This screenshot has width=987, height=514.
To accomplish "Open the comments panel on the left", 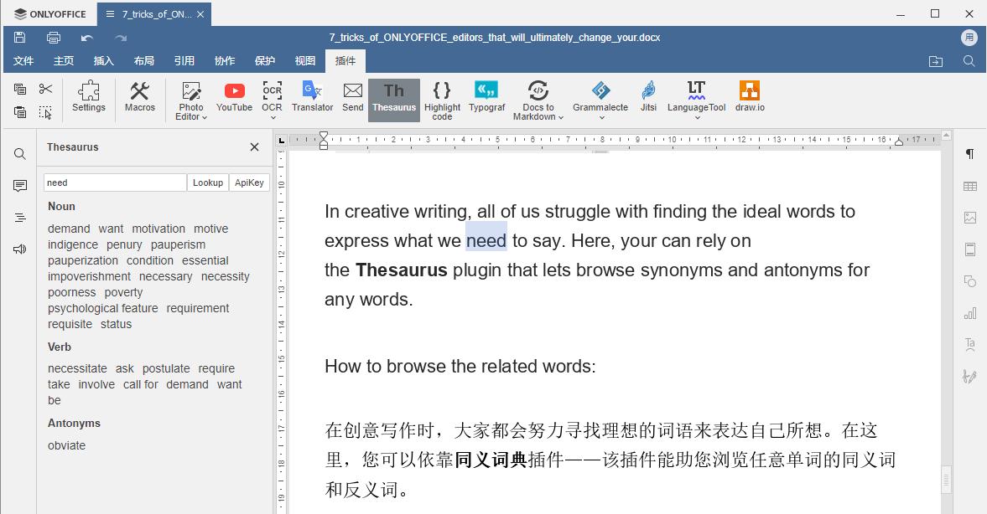I will (18, 185).
